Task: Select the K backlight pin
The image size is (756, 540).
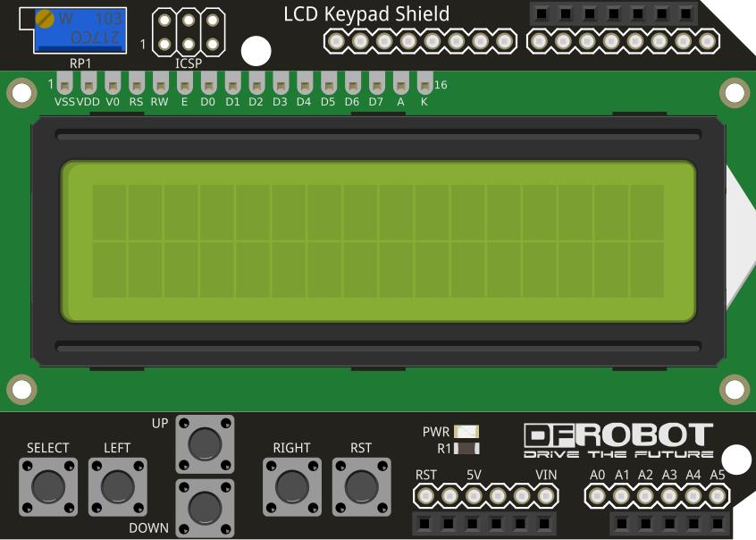Action: 424,83
